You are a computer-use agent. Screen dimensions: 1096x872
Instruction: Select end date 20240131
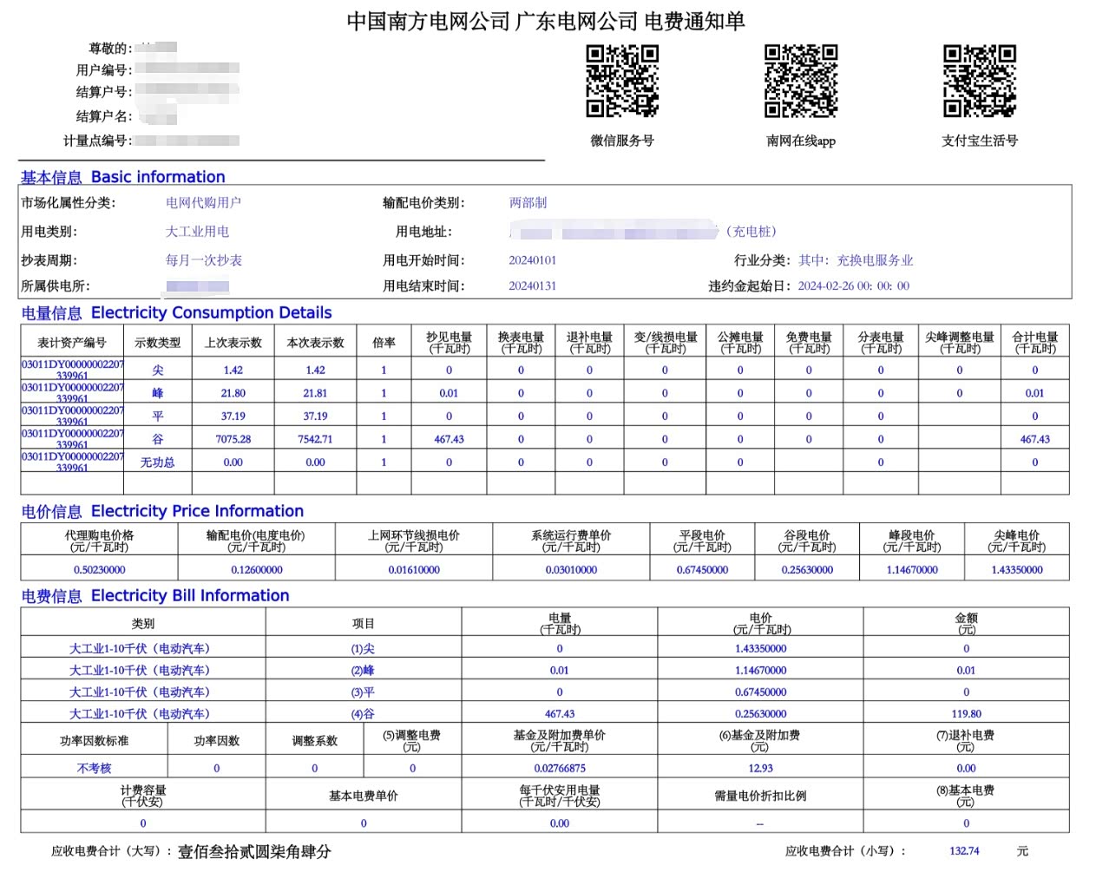[533, 286]
